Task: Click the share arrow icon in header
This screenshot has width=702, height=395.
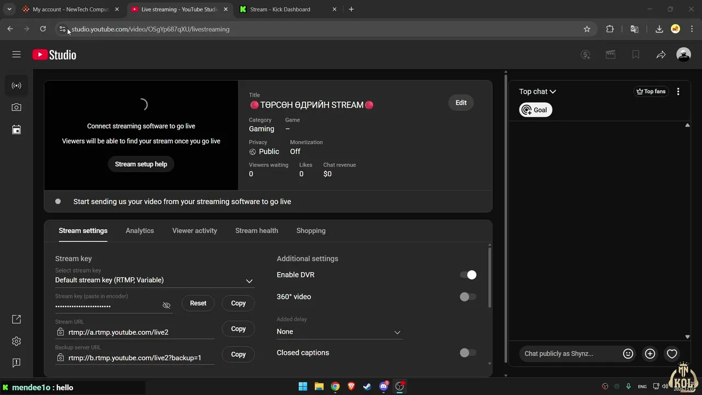Action: tap(661, 54)
